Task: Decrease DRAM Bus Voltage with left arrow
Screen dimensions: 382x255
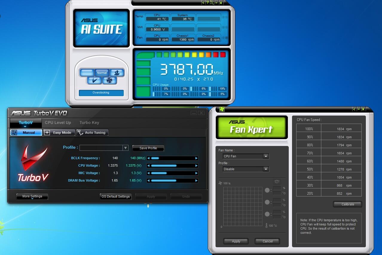Action: tap(148, 180)
